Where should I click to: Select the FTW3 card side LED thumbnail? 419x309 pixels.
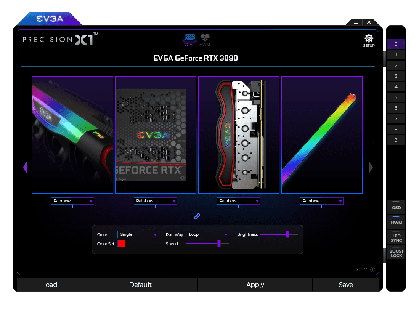tap(73, 135)
